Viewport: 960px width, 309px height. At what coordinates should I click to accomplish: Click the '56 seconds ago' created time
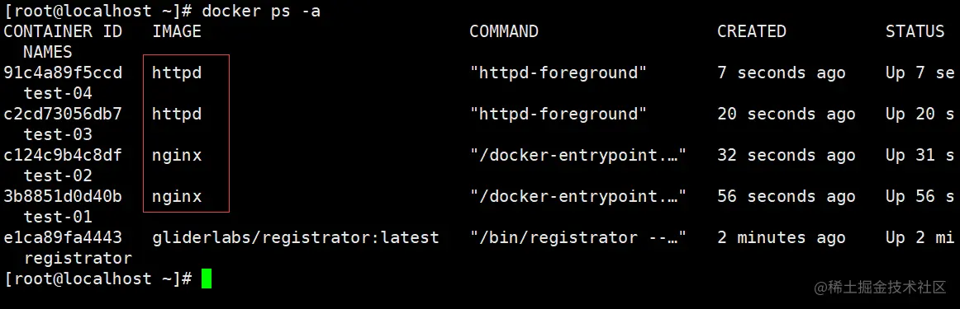tap(787, 197)
